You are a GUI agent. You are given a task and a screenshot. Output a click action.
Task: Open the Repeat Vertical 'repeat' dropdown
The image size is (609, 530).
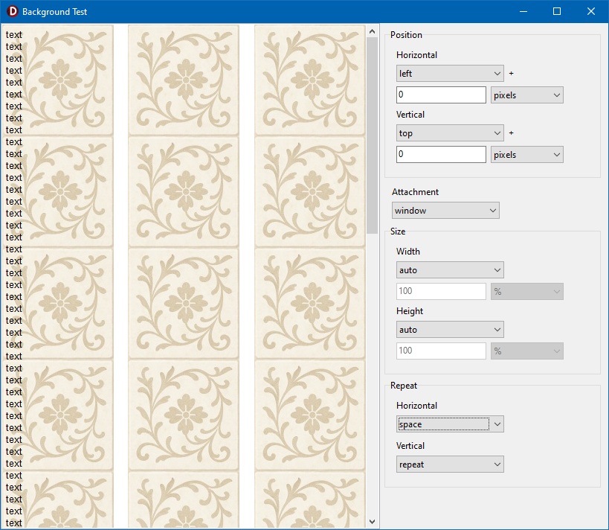coord(450,464)
